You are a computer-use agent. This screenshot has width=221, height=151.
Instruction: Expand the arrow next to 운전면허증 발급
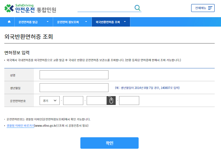[48, 22]
